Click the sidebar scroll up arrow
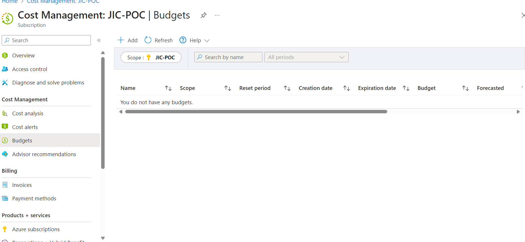Viewport: 525px width, 242px height. [103, 53]
